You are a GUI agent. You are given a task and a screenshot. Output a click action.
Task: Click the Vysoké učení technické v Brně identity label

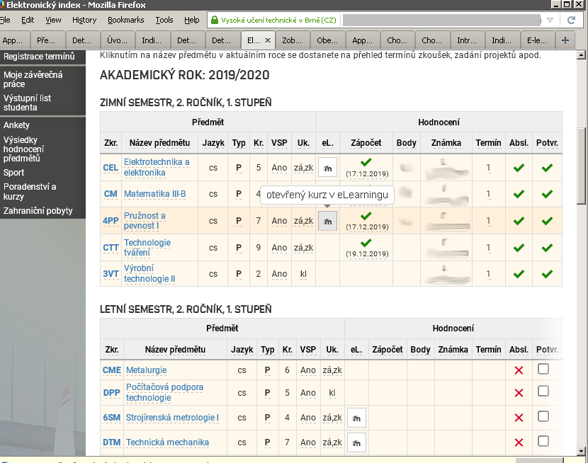click(x=278, y=21)
